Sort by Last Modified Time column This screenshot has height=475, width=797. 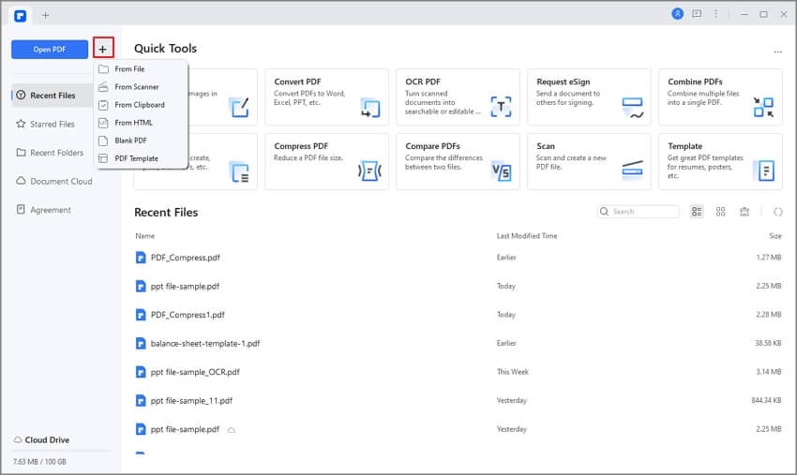coord(527,236)
